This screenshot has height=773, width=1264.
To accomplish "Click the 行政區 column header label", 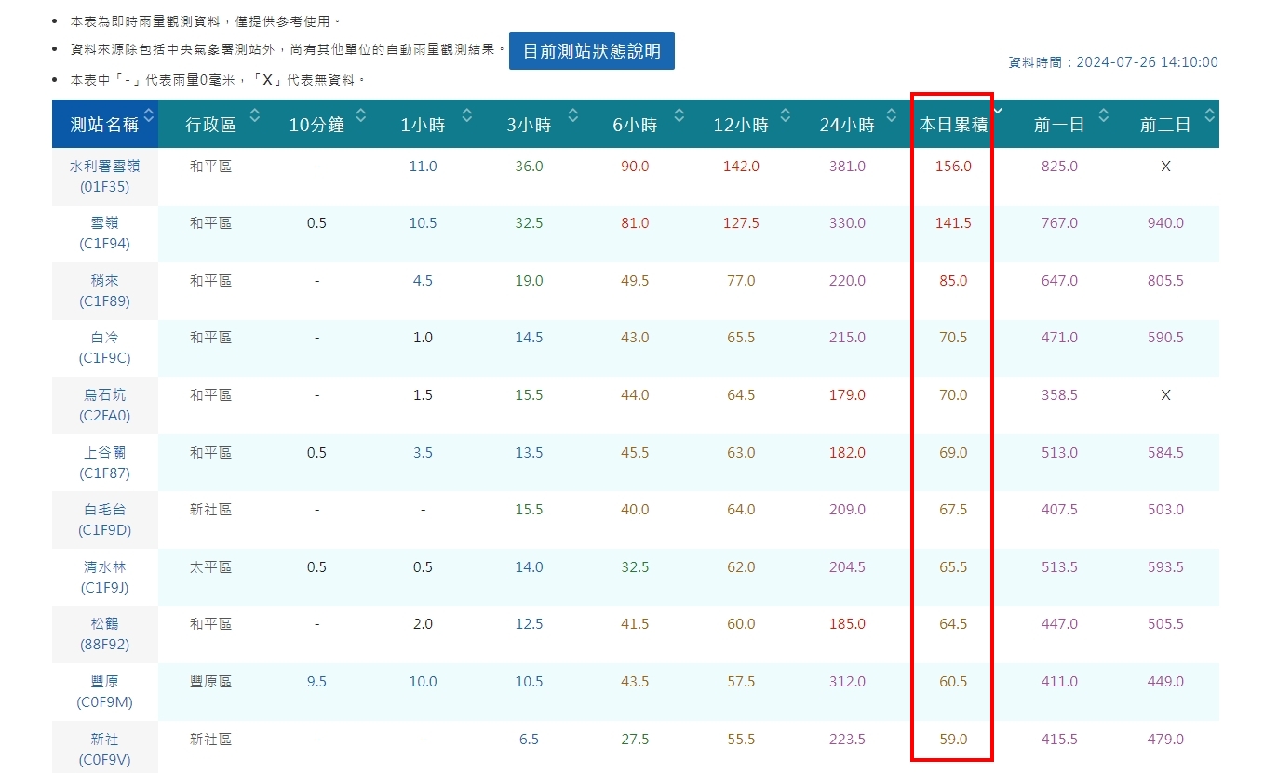I will (x=210, y=125).
